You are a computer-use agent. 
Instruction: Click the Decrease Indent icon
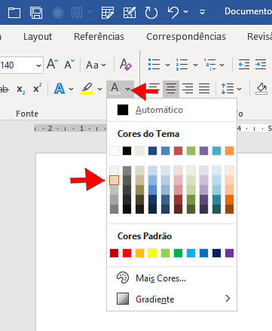pyautogui.click(x=243, y=65)
